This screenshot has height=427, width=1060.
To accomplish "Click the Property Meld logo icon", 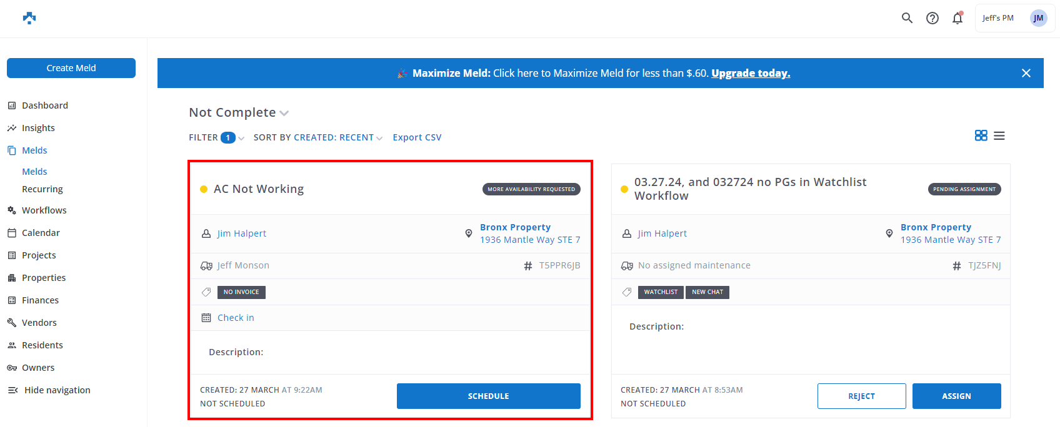I will tap(29, 18).
